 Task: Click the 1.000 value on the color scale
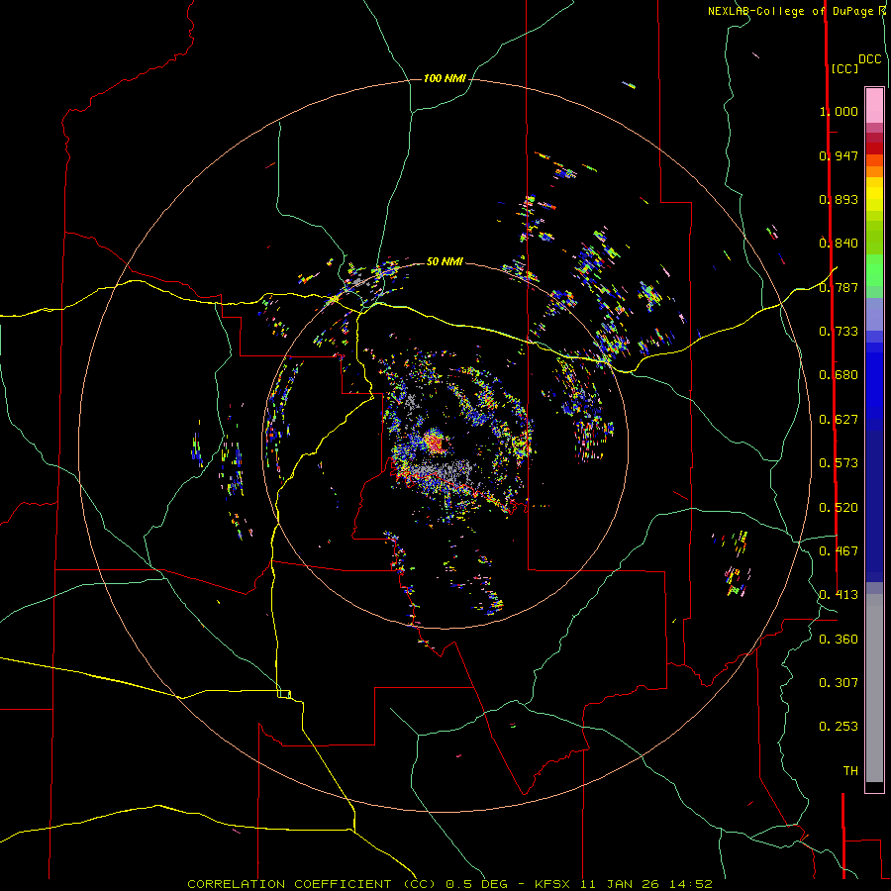[839, 111]
